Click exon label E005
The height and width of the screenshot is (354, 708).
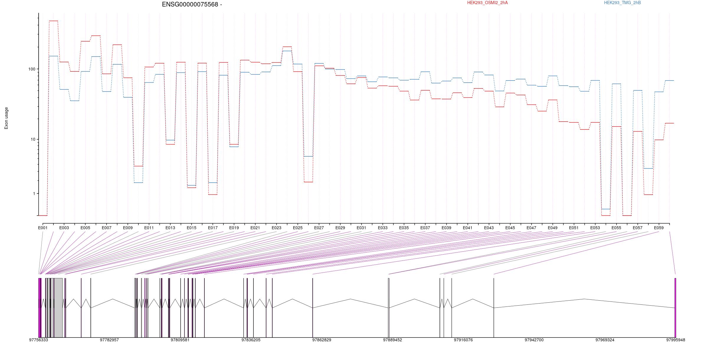(x=85, y=228)
